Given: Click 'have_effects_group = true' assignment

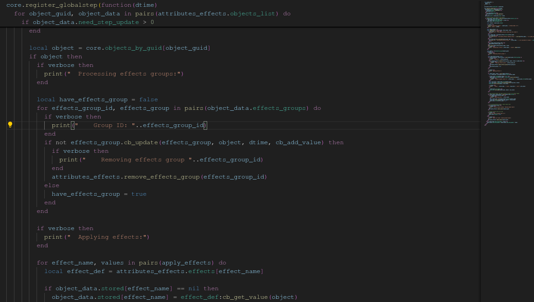Looking at the screenshot, I should (99, 194).
